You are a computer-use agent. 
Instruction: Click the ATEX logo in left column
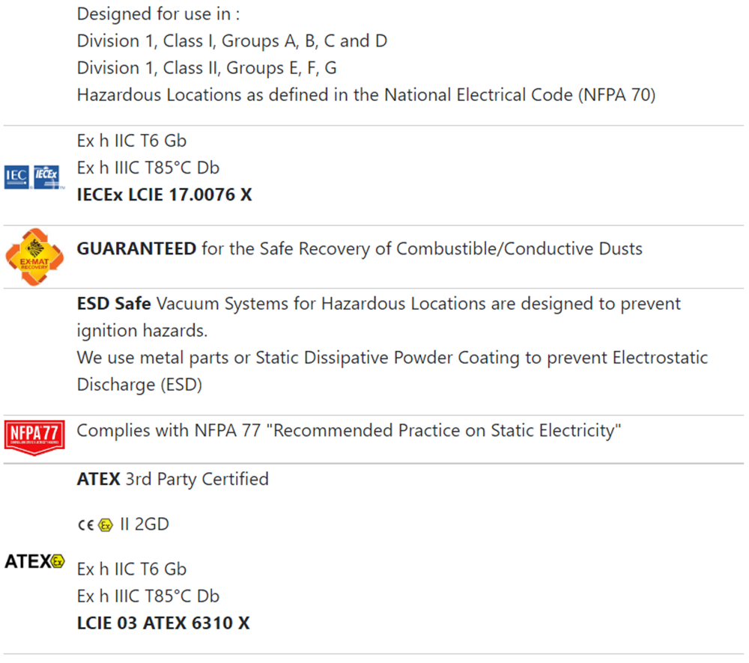coord(34,561)
